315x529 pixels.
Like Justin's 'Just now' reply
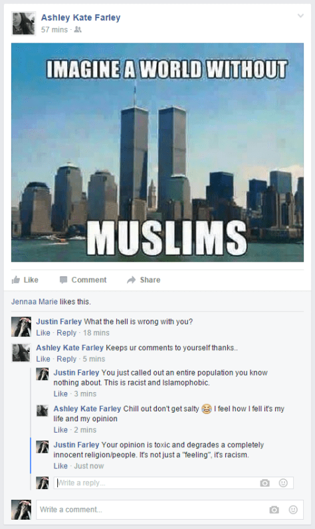point(60,466)
